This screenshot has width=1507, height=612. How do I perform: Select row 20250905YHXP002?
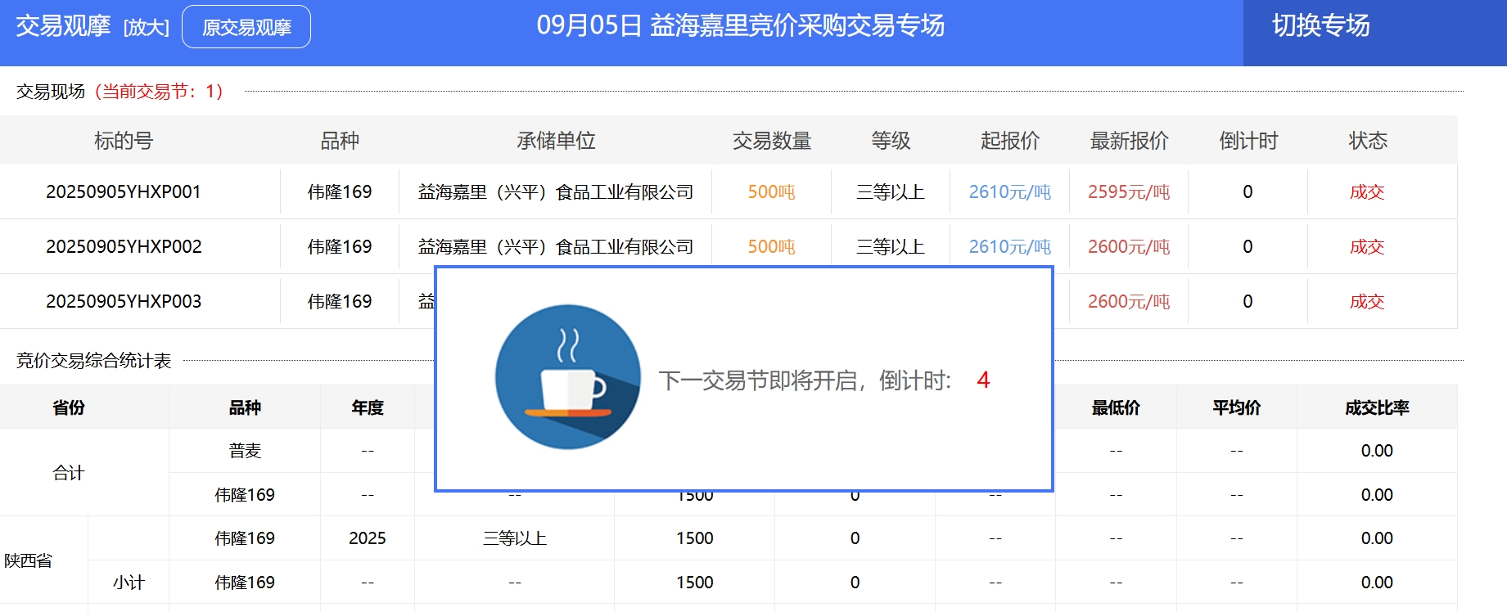[729, 246]
